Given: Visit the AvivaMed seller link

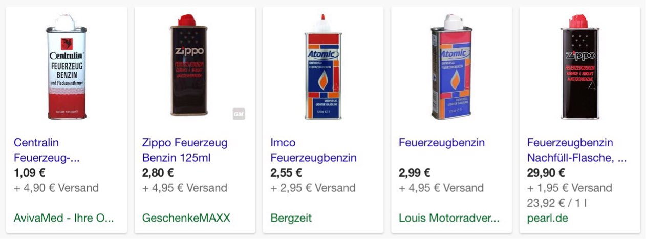Looking at the screenshot, I should click(63, 218).
